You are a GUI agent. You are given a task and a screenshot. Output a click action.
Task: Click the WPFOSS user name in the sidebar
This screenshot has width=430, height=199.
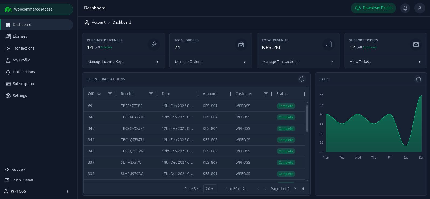(x=18, y=191)
